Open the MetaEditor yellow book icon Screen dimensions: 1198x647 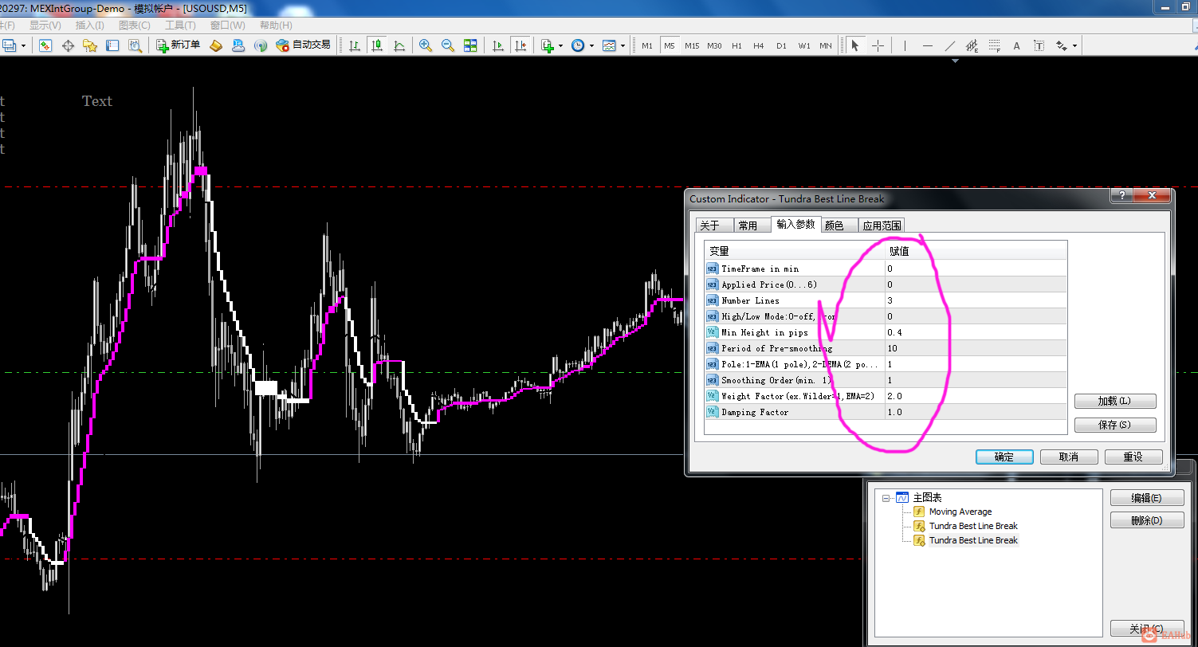pos(216,45)
